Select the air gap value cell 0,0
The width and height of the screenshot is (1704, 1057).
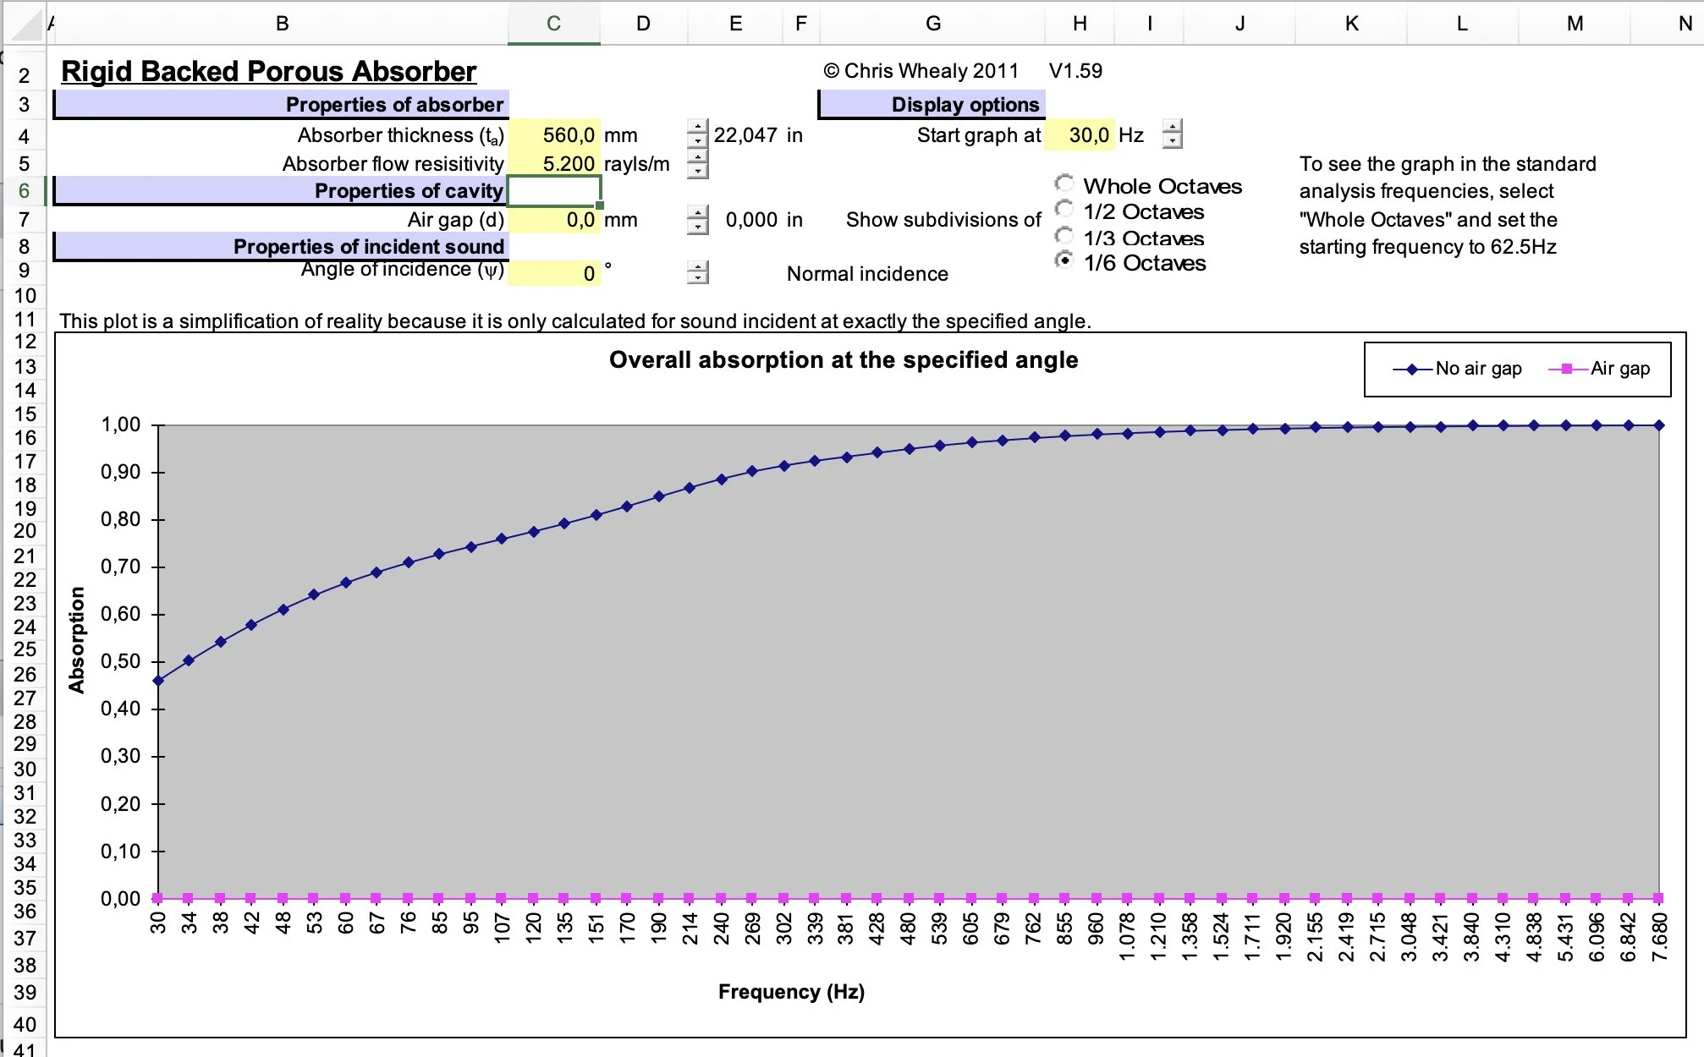pyautogui.click(x=554, y=220)
